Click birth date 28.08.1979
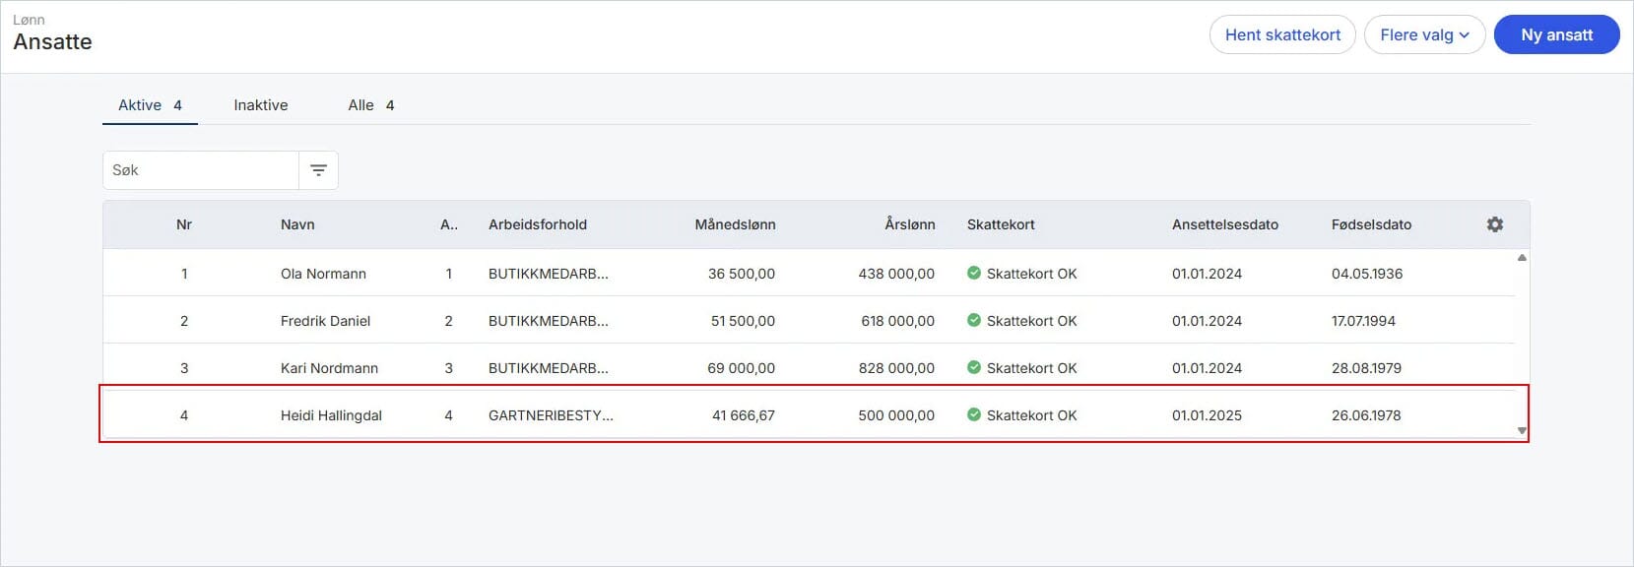Image resolution: width=1634 pixels, height=567 pixels. pyautogui.click(x=1366, y=368)
